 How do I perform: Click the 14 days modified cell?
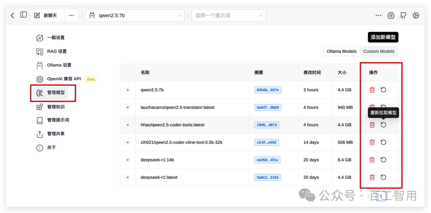click(x=311, y=142)
